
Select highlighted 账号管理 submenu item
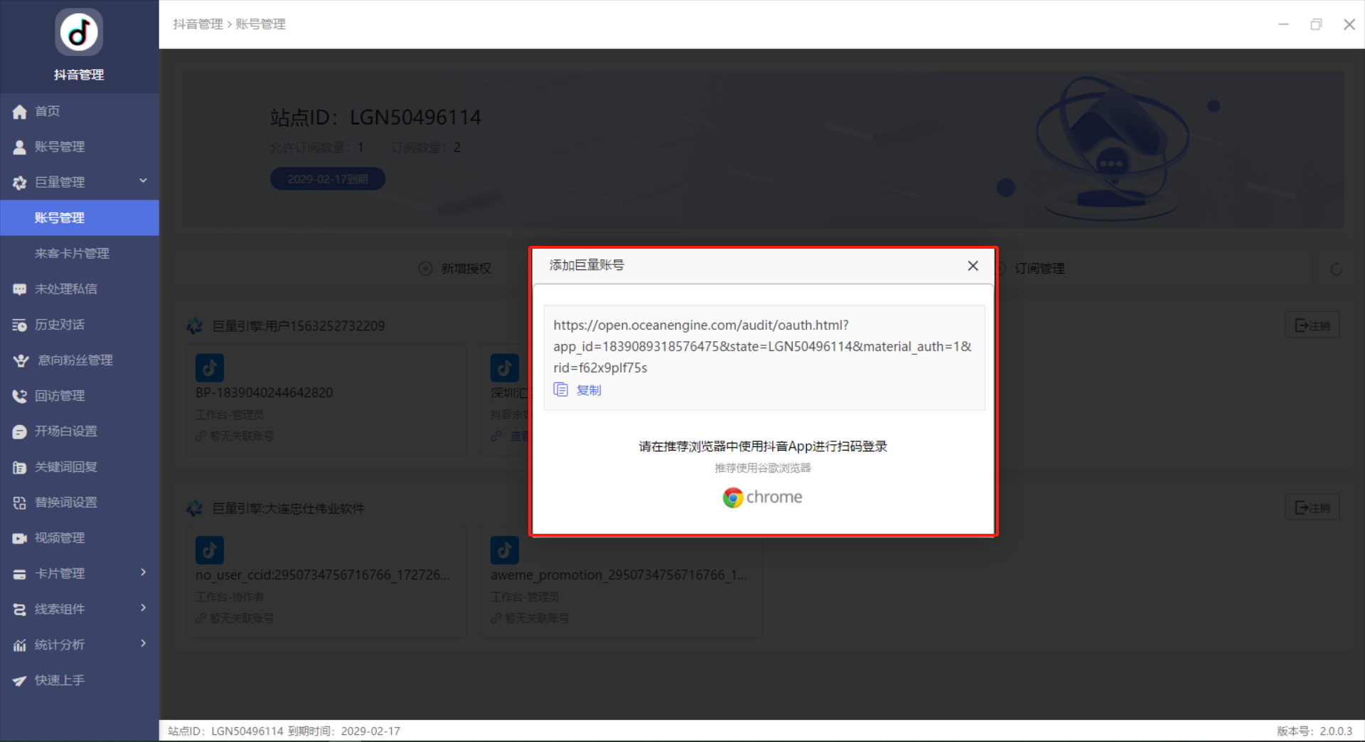pyautogui.click(x=60, y=218)
